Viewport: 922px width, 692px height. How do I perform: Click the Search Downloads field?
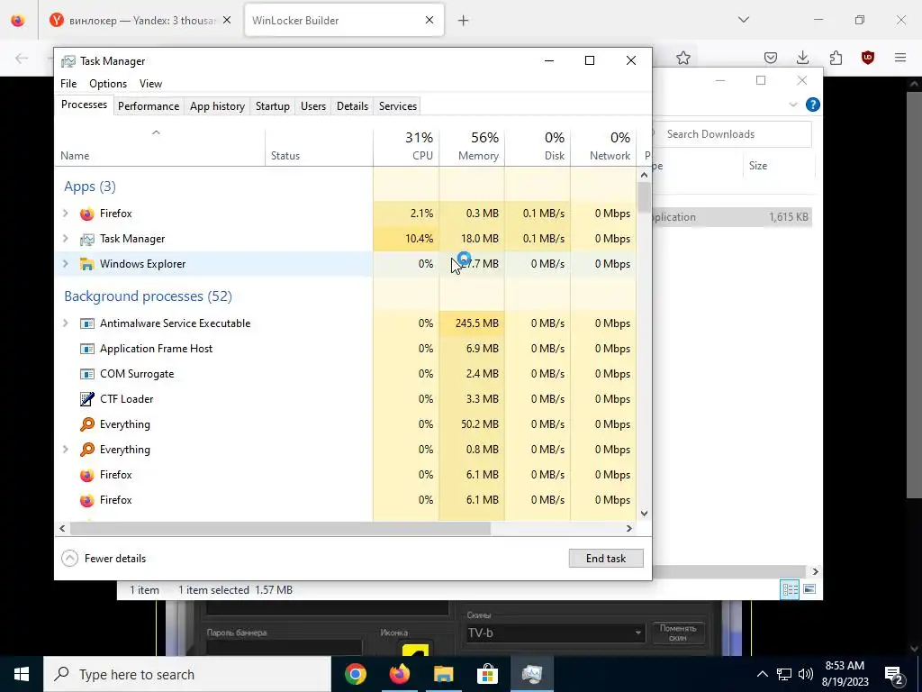point(732,134)
